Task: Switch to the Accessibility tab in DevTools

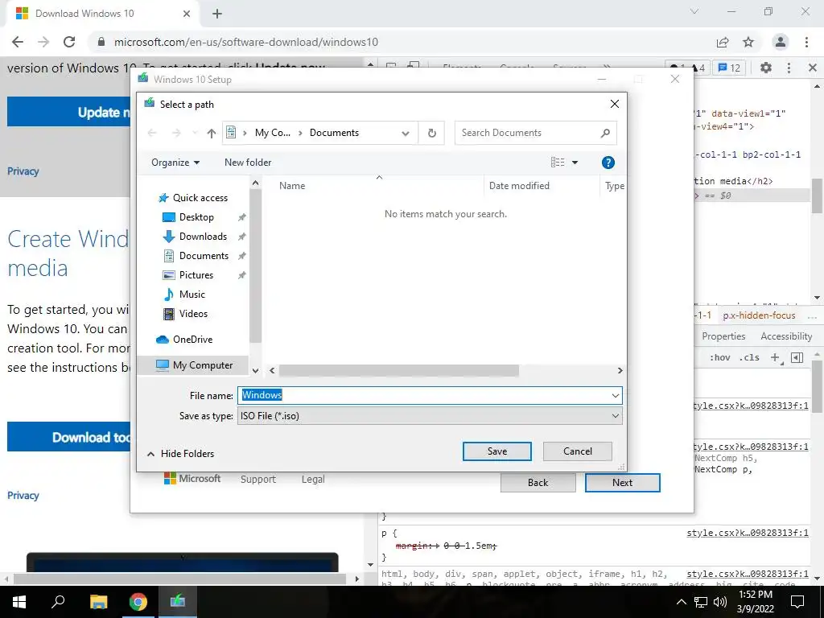Action: [x=786, y=336]
